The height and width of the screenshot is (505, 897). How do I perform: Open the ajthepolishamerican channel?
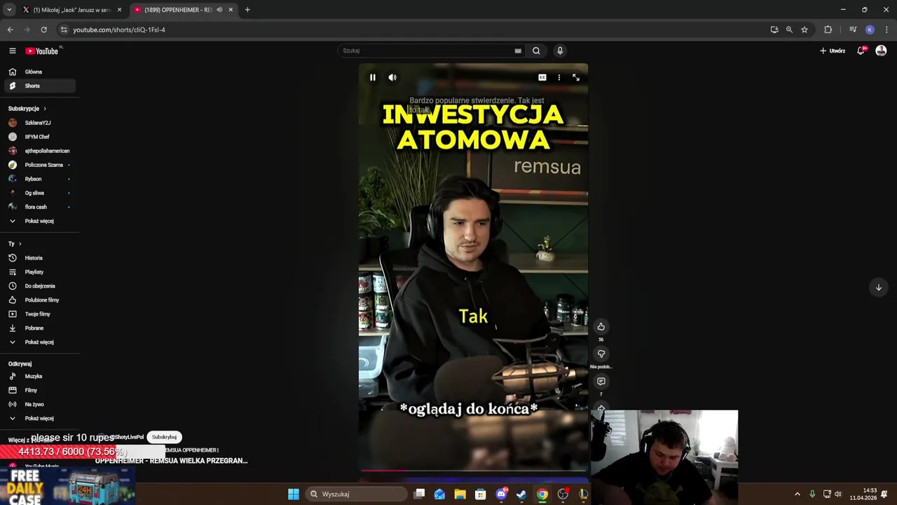[39, 151]
